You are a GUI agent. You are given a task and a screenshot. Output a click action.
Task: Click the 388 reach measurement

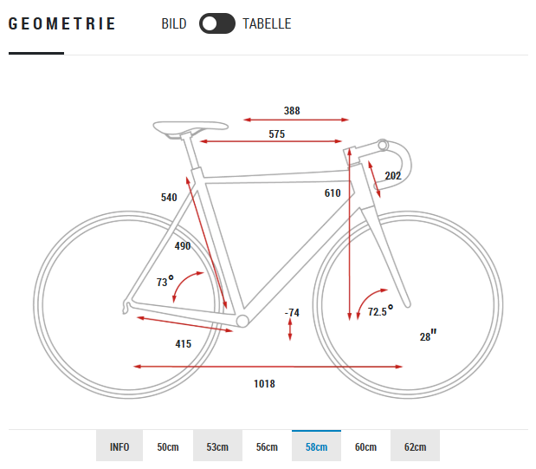[293, 111]
